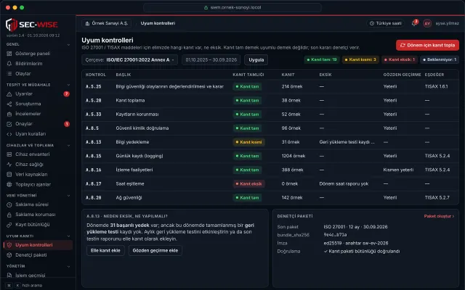
Task: Select the İncelemeler briefcase icon
Action: (x=9, y=114)
